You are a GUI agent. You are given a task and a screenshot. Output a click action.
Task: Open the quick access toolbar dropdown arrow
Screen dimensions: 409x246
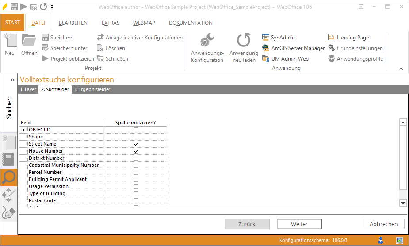click(x=52, y=7)
